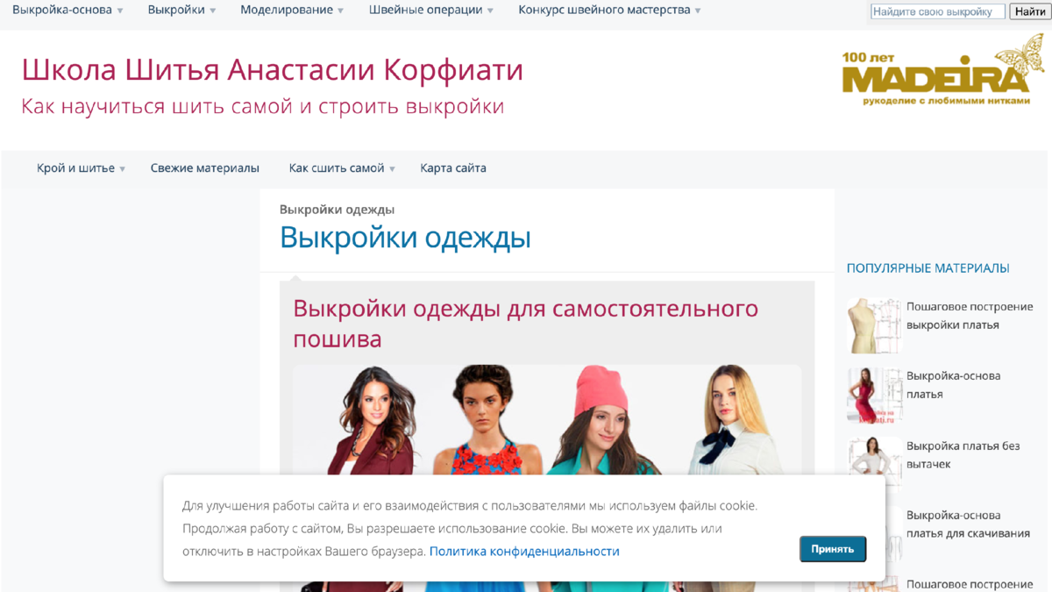Click the red dress thumbnail in sidebar
Screen dimensions: 1052x592
873,395
